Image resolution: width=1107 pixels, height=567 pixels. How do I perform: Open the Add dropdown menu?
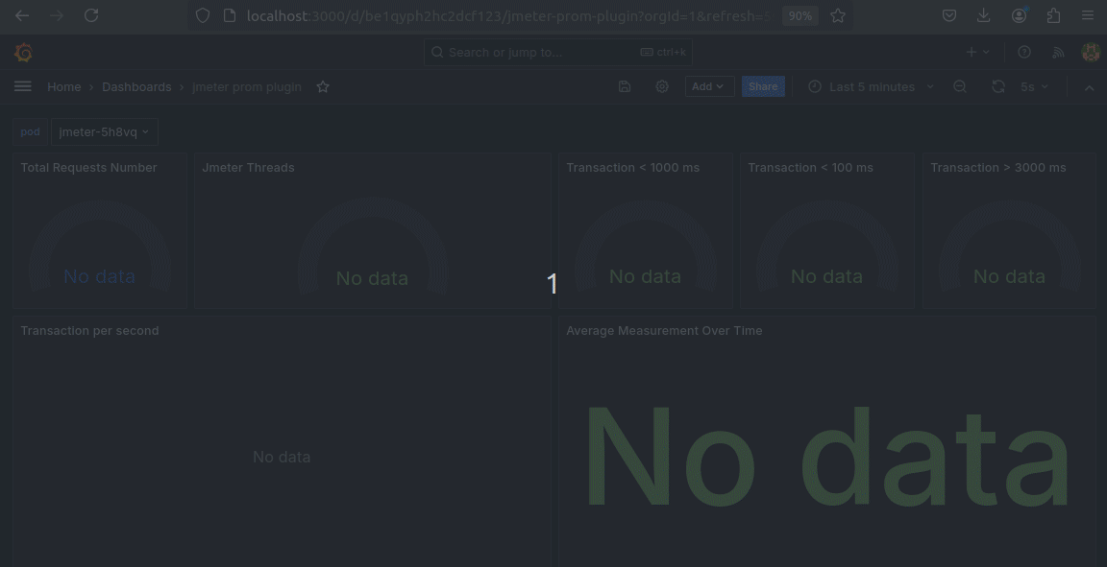[x=709, y=86]
